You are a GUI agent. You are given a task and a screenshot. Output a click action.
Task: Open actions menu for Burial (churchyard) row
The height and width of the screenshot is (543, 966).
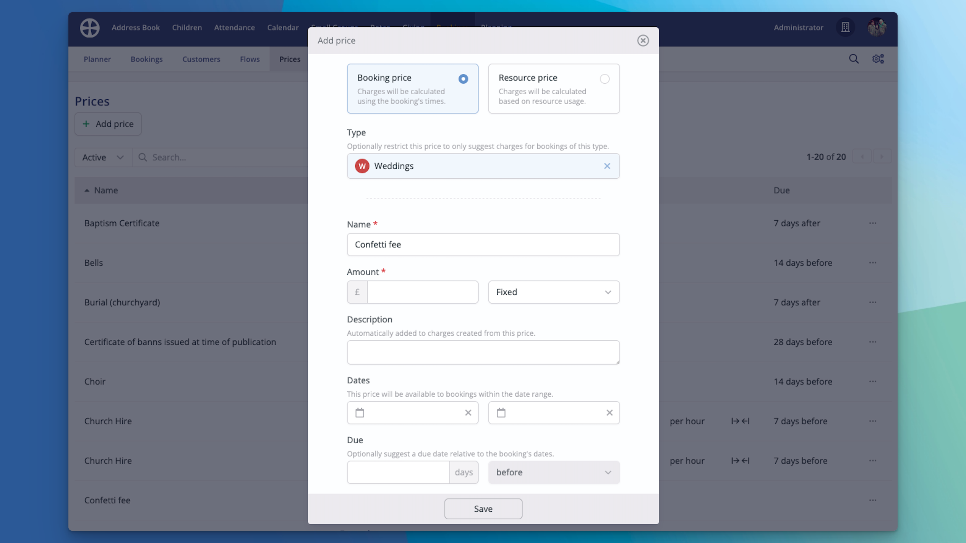[872, 302]
